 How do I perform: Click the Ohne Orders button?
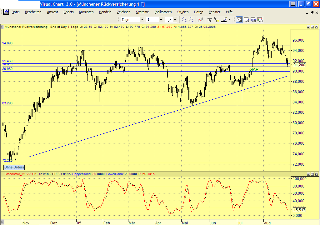coord(14,167)
